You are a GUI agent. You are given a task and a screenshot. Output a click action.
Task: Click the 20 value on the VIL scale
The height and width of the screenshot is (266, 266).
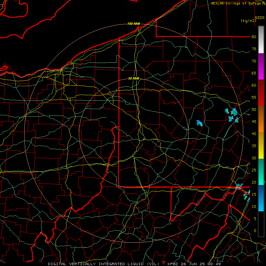pyautogui.click(x=254, y=182)
